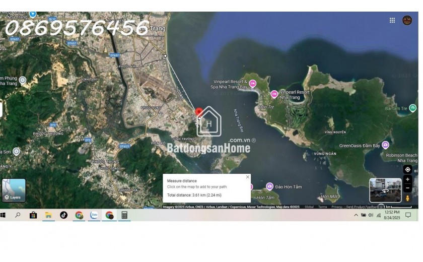Zoom in on the map

tap(407, 179)
